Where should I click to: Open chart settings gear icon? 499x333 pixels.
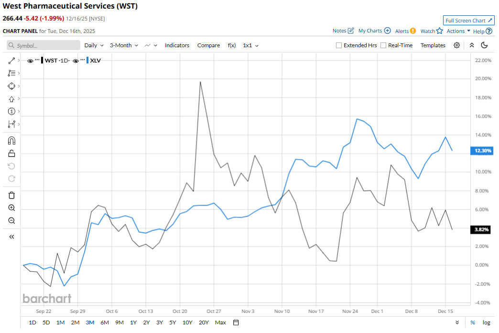click(456, 45)
